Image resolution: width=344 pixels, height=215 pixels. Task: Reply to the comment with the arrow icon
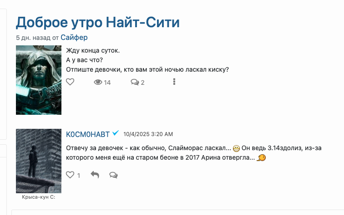coord(95,175)
